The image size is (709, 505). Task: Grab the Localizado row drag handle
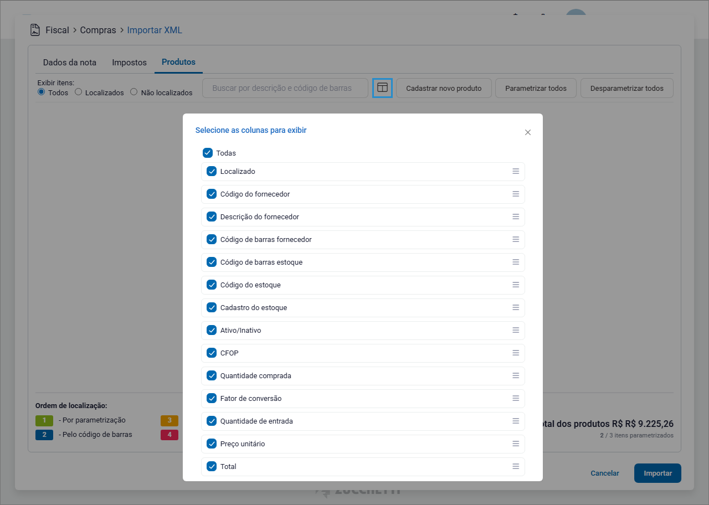(515, 171)
